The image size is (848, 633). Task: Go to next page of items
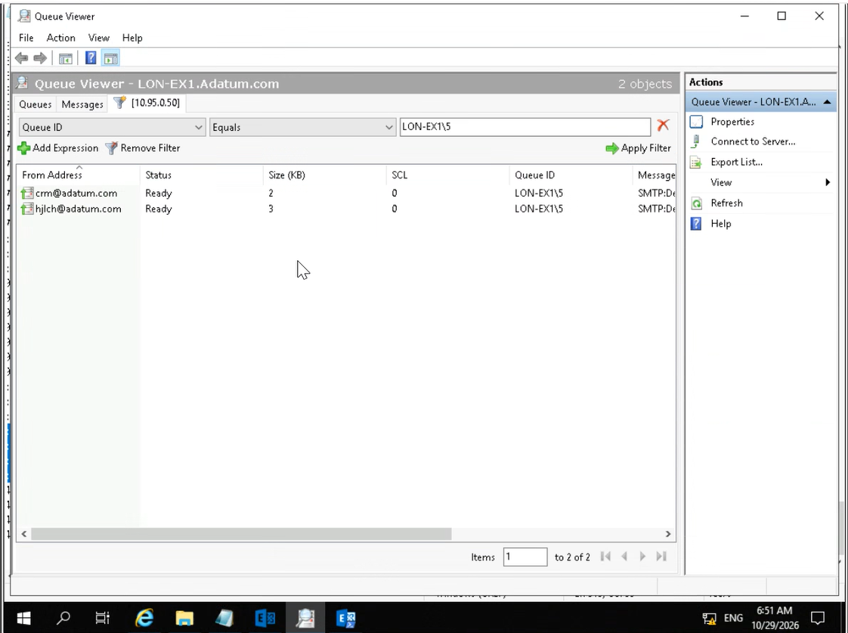point(642,556)
